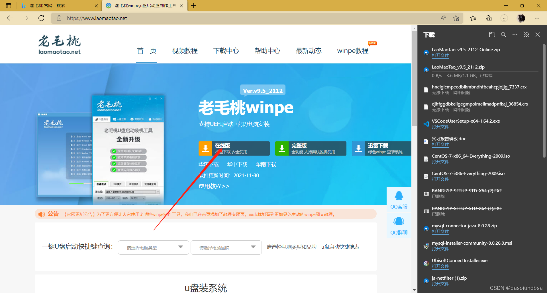Add this page to favorites star icon

[456, 18]
